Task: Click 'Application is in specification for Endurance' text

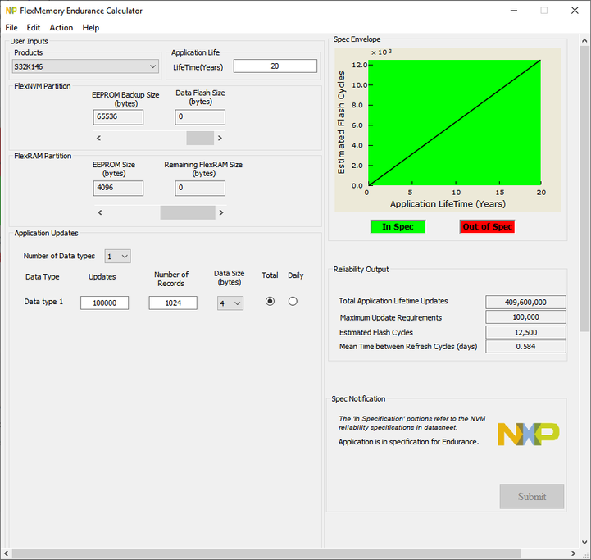Action: pos(408,442)
